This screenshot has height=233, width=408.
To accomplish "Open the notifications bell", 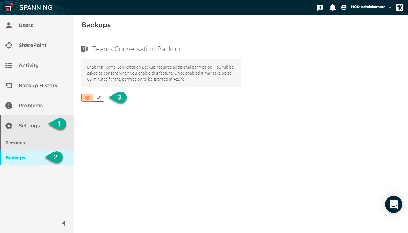I will [x=332, y=8].
